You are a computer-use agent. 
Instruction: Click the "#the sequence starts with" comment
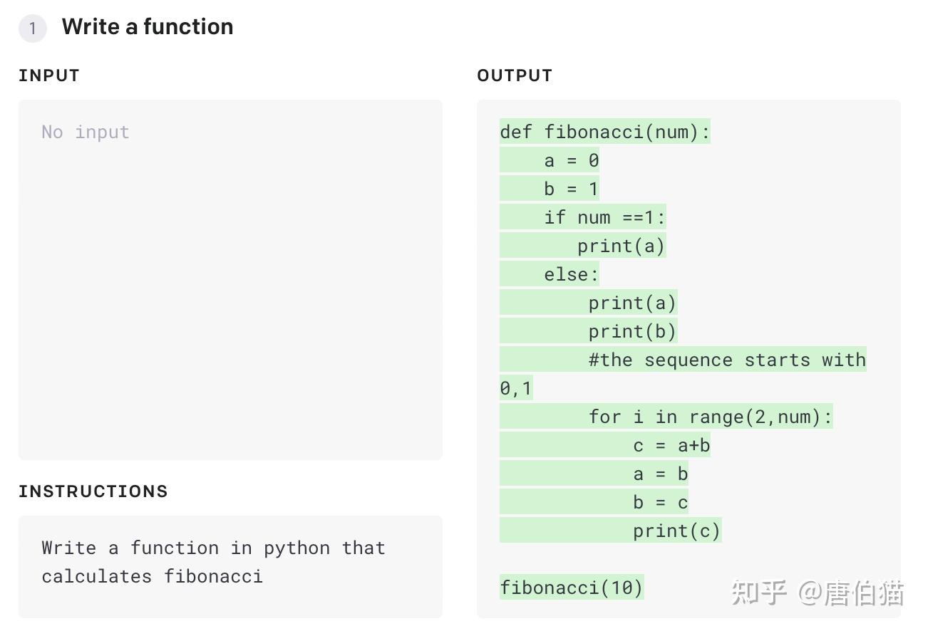pyautogui.click(x=727, y=360)
